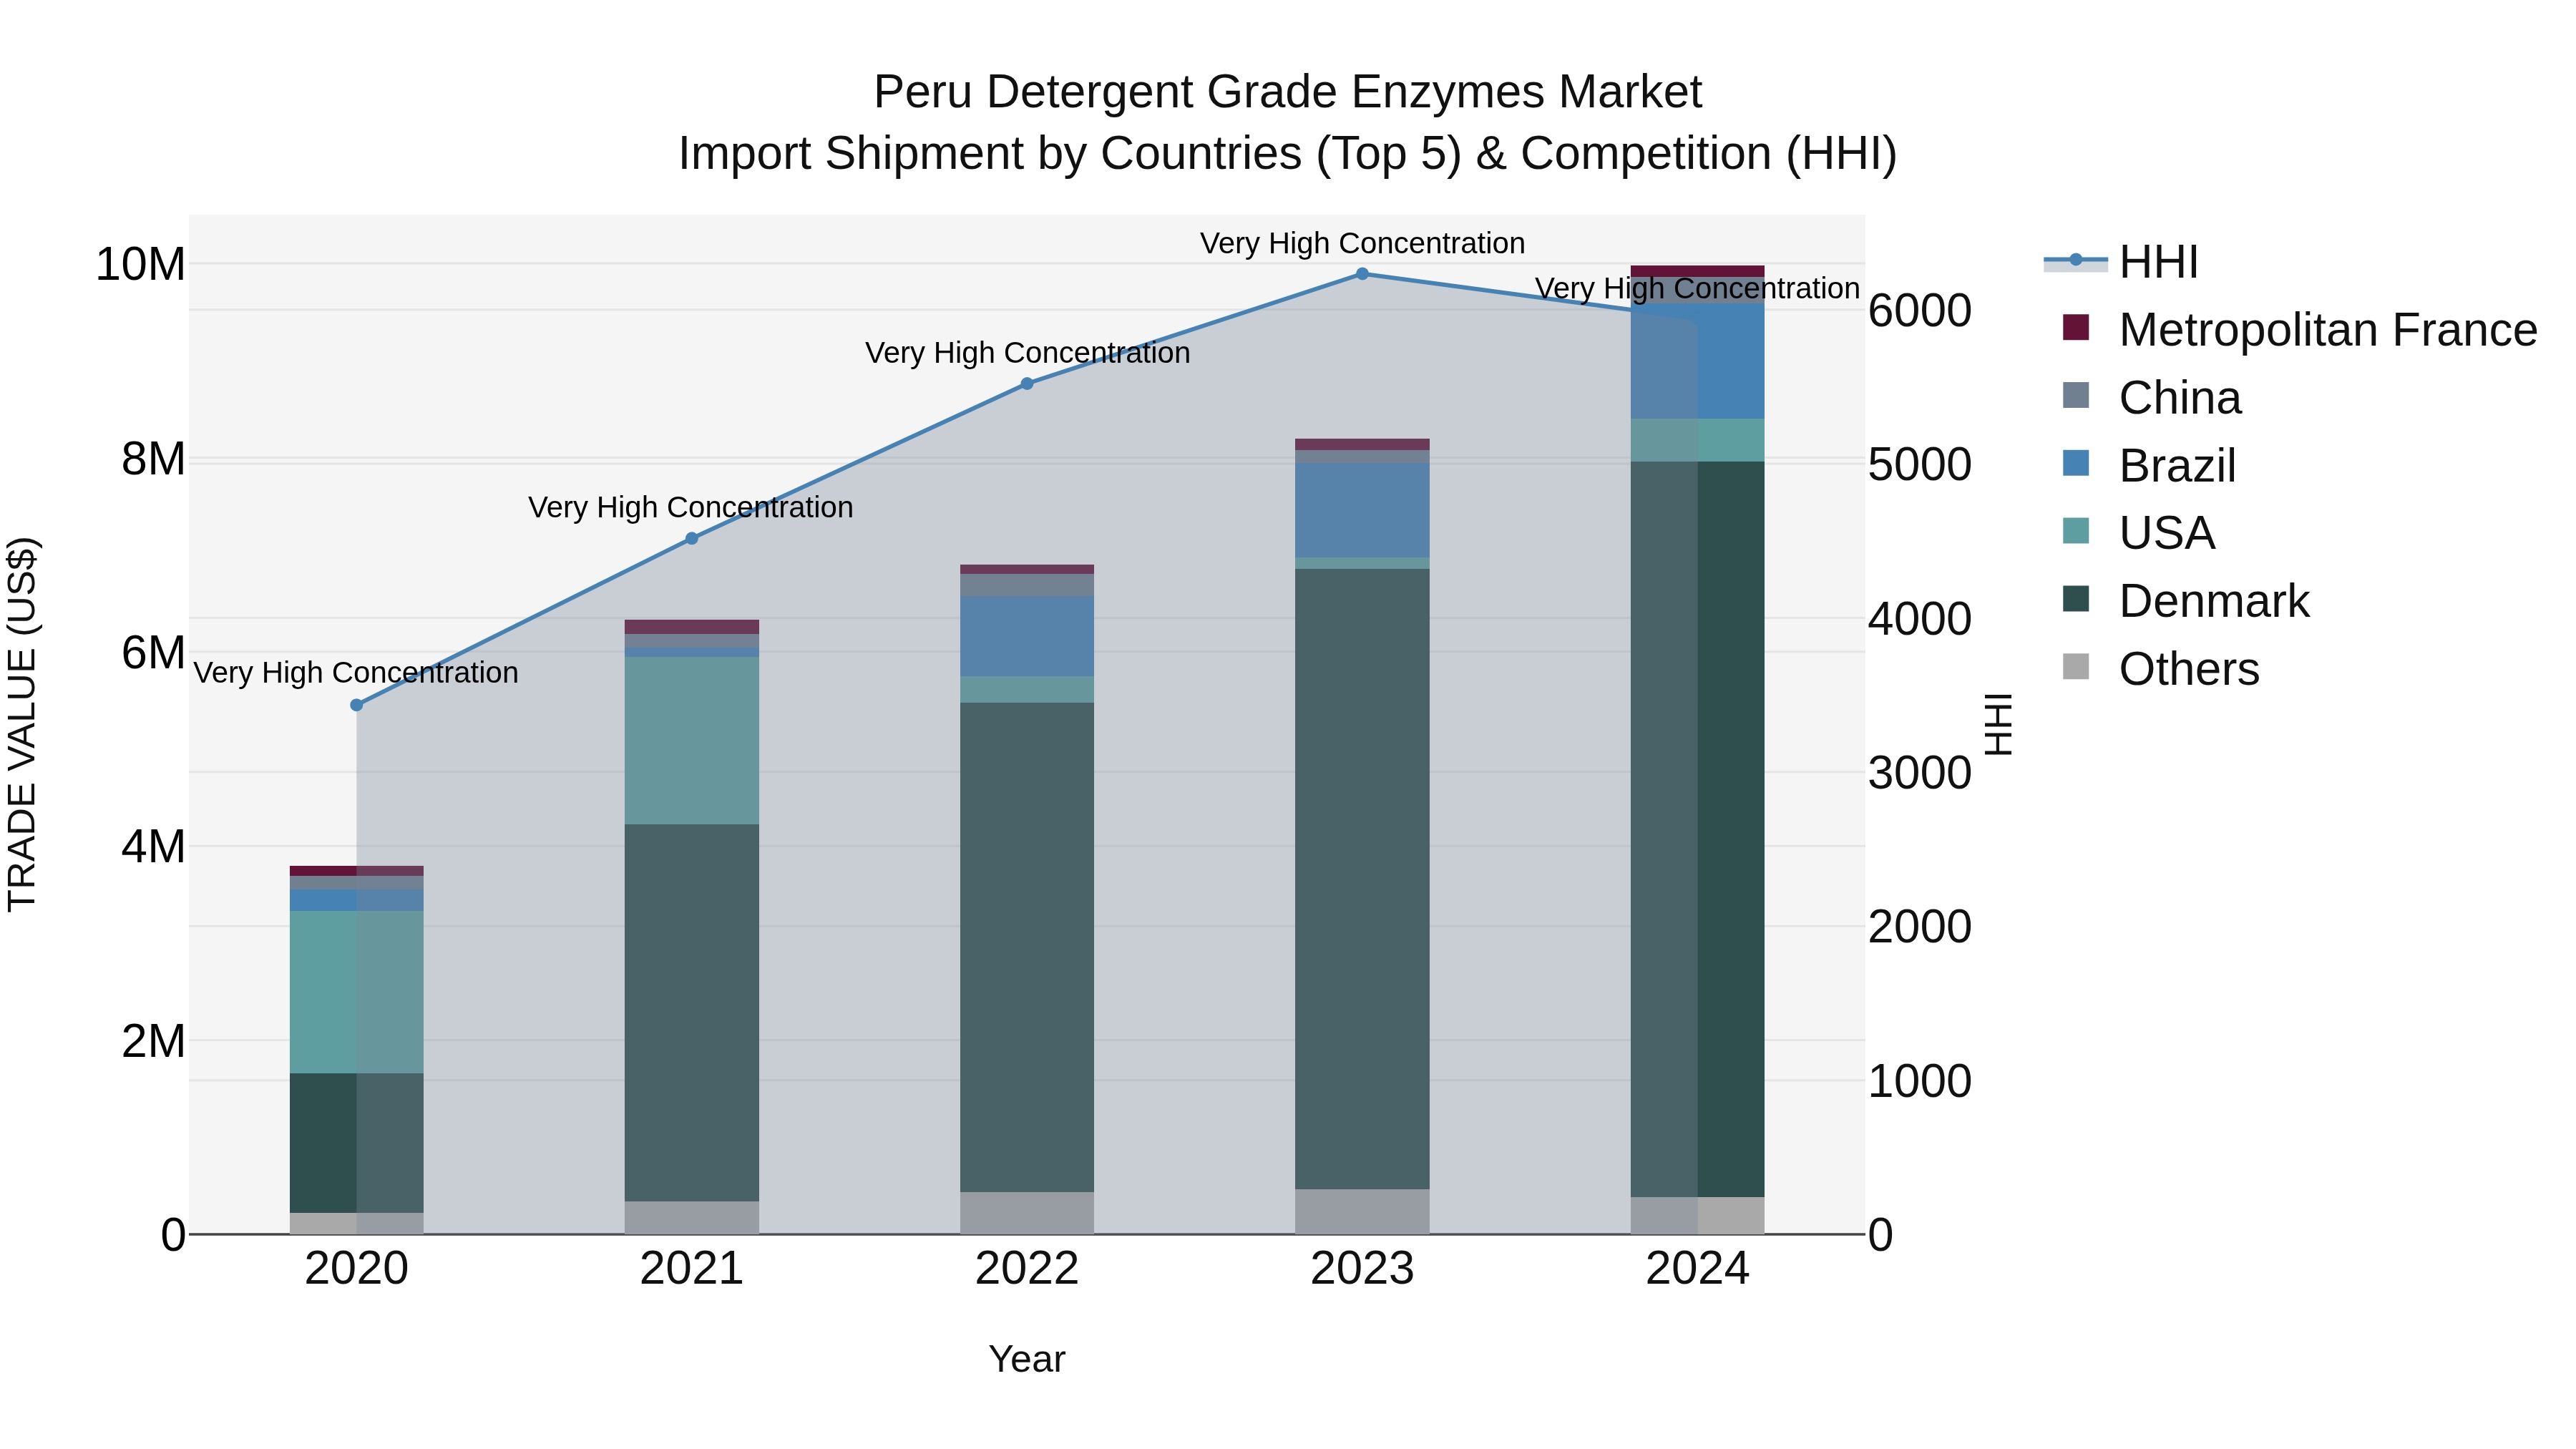Toggle the HHI line legend entry
Screen dimensions: 2576x1449
click(x=2121, y=262)
